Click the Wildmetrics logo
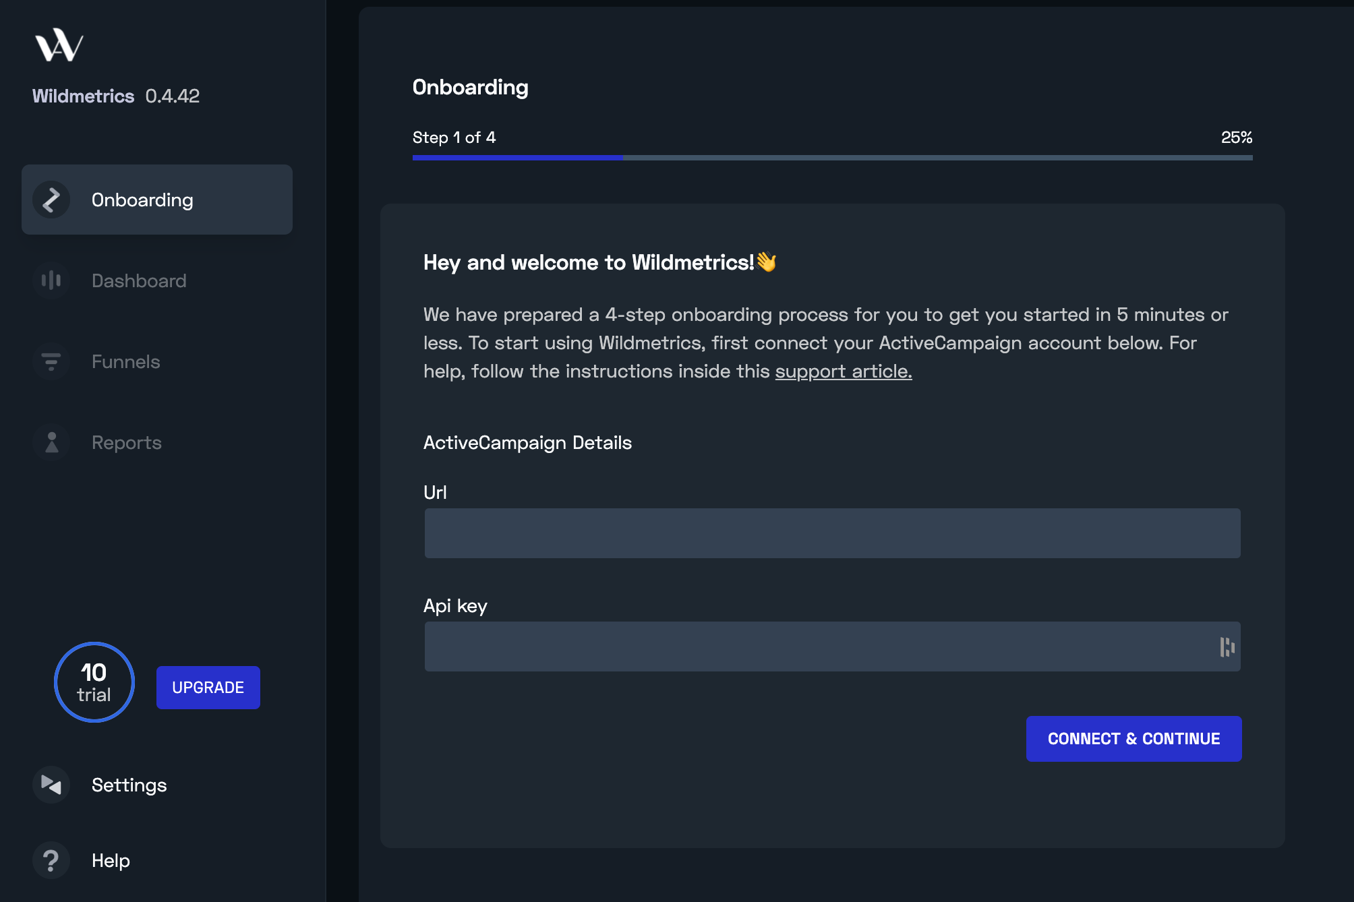This screenshot has height=902, width=1354. click(59, 45)
